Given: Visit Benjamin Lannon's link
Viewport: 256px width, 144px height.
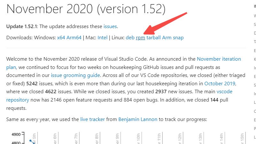Looking at the screenshot, I should [x=138, y=119].
